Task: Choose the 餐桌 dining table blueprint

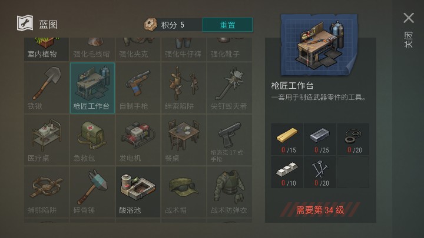Action: click(x=184, y=140)
